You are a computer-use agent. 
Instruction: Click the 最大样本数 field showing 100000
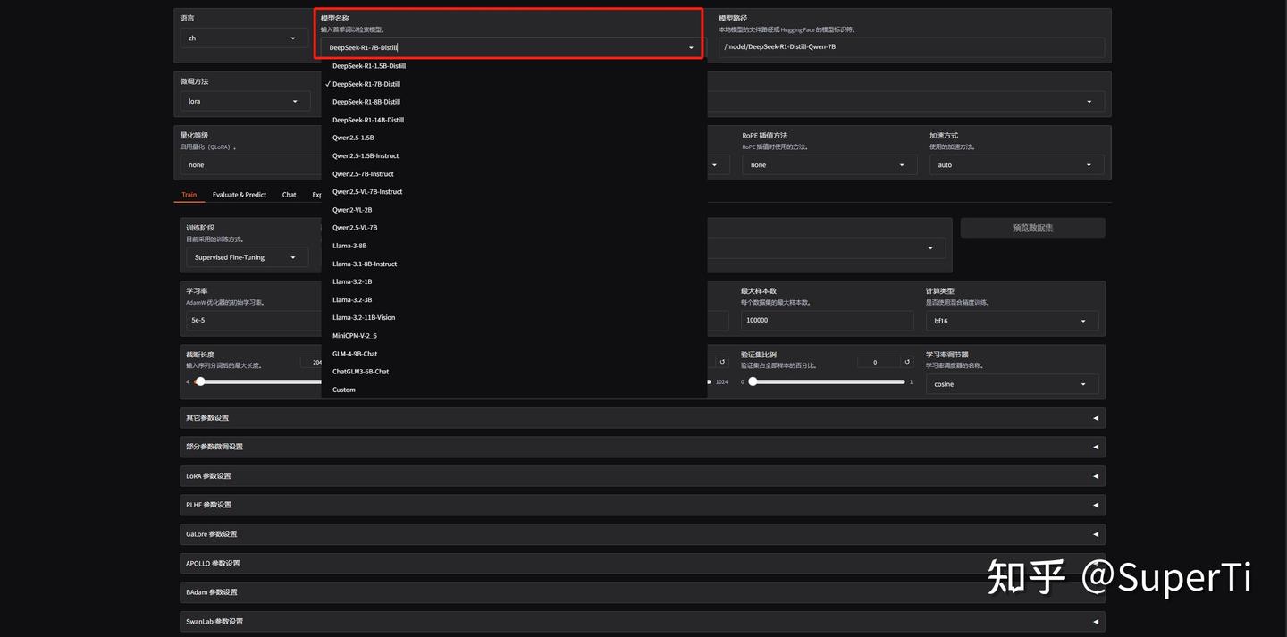click(x=828, y=321)
